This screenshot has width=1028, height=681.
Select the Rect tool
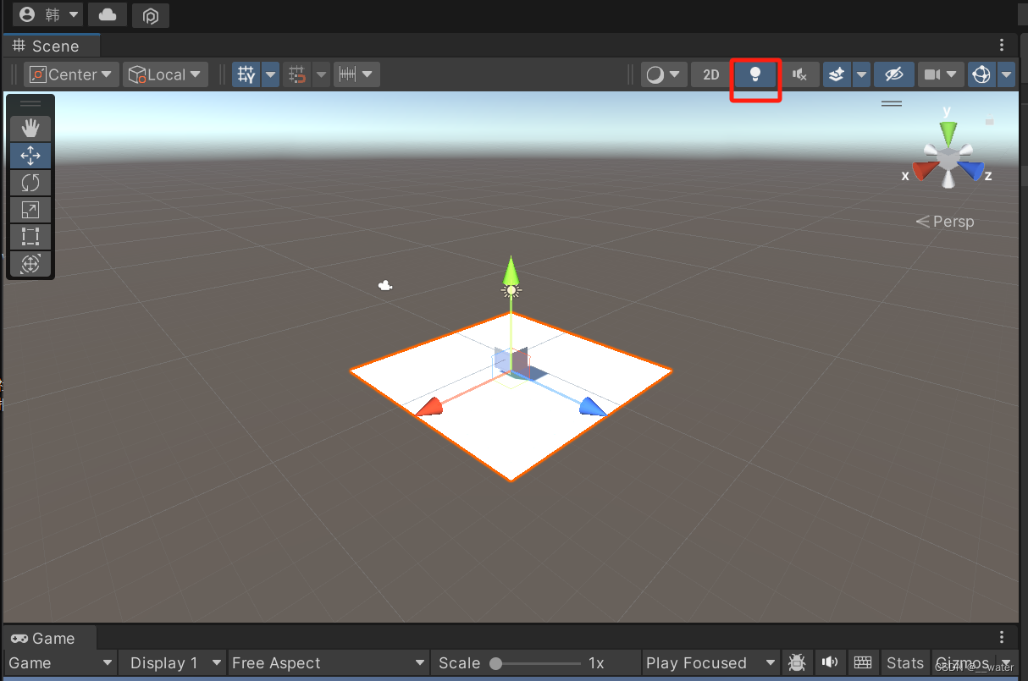point(30,237)
